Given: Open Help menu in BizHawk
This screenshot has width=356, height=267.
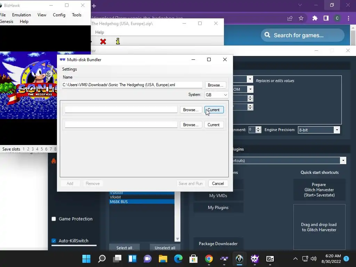Looking at the screenshot, I should 24,21.
